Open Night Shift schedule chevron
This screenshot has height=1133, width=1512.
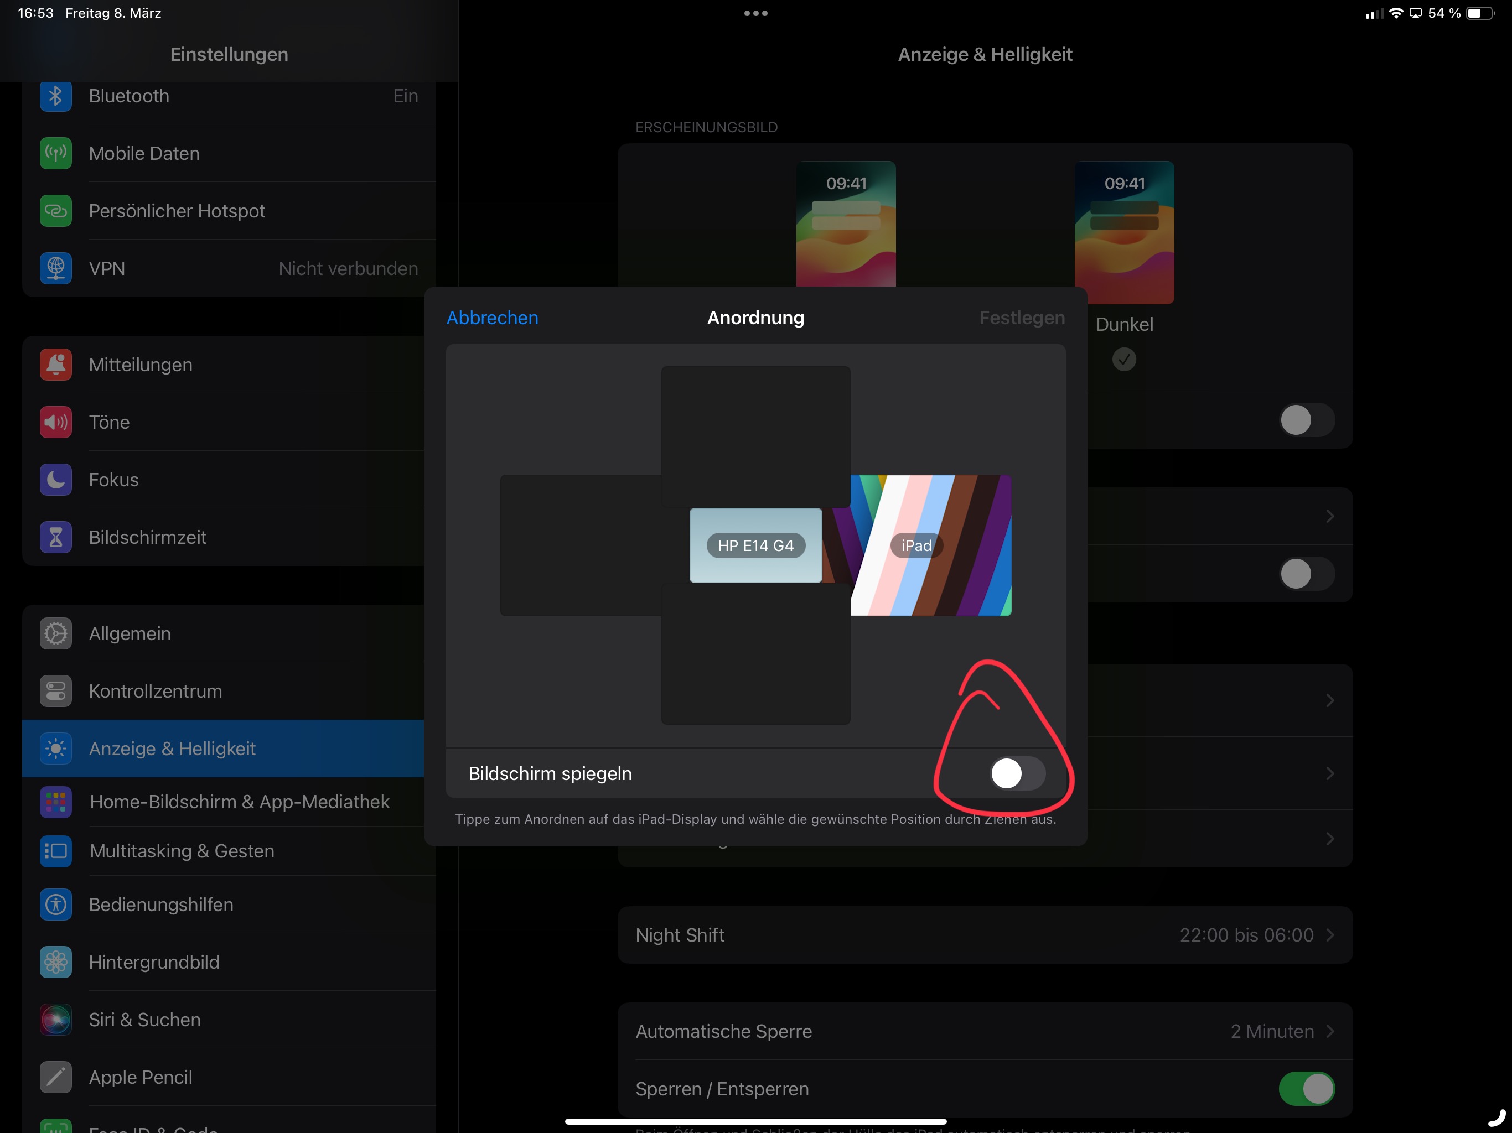[1329, 935]
